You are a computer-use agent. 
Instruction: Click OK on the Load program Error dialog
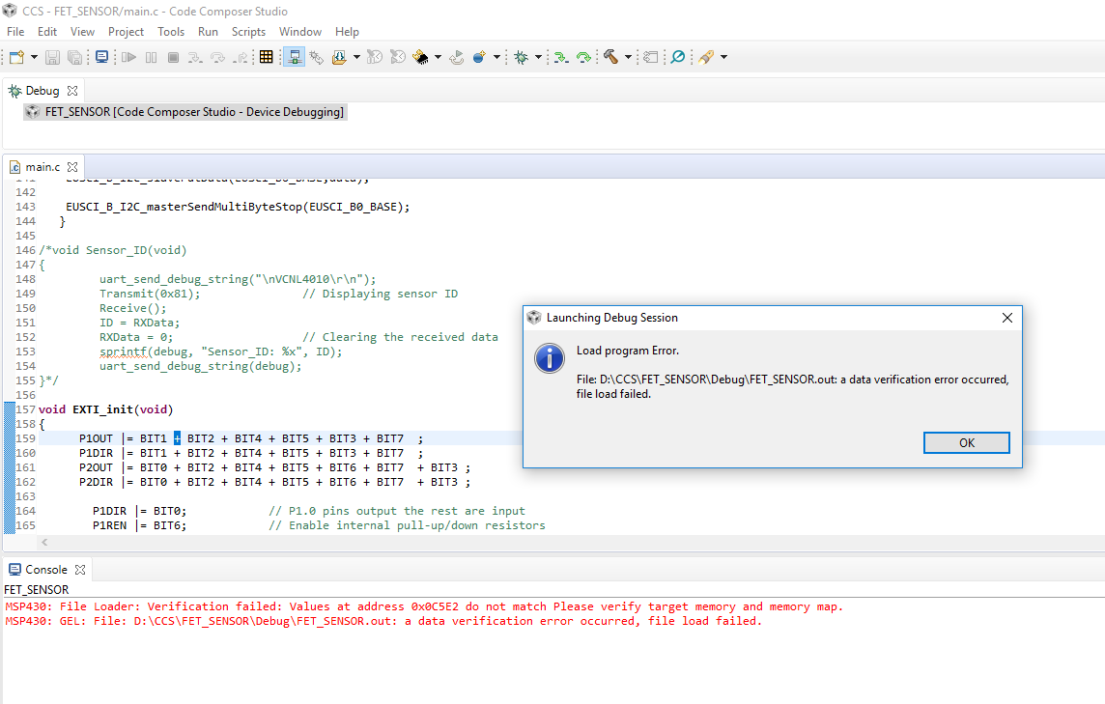coord(966,442)
